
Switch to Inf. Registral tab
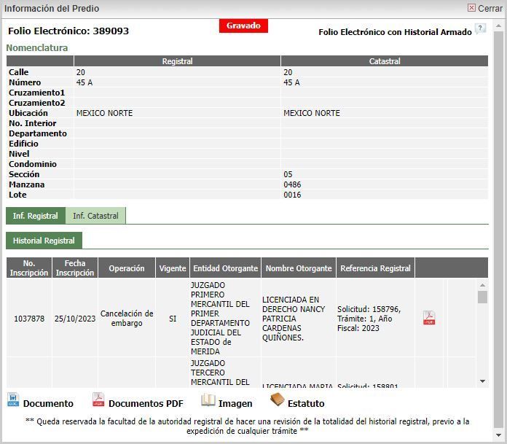tap(36, 216)
